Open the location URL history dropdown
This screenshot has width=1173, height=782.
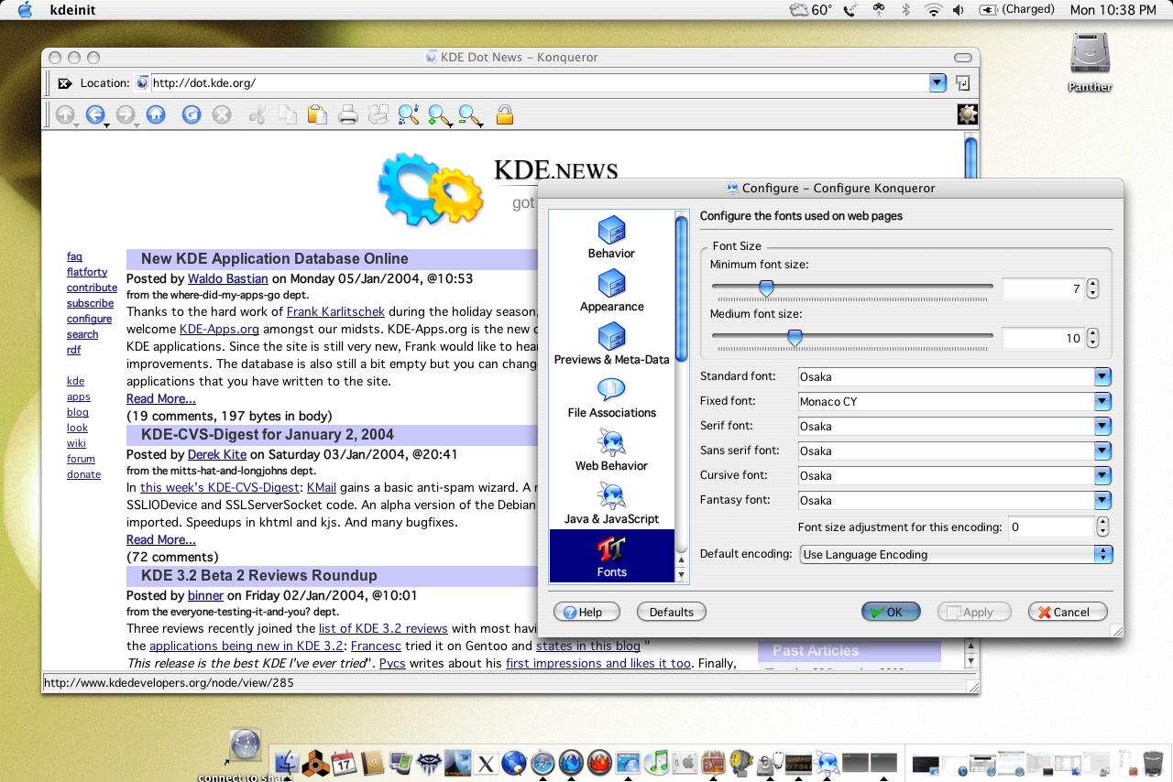[937, 82]
